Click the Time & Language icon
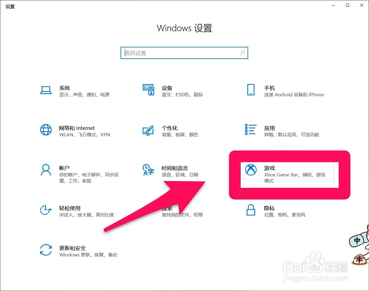This screenshot has width=369, height=291. (x=148, y=170)
